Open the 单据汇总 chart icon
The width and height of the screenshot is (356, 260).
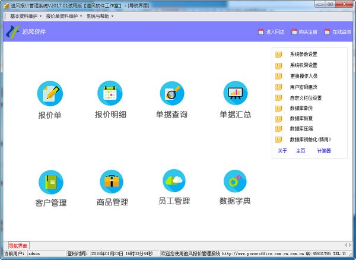(236, 93)
